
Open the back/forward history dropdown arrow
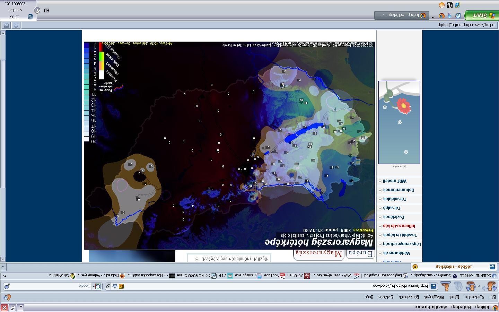click(479, 286)
